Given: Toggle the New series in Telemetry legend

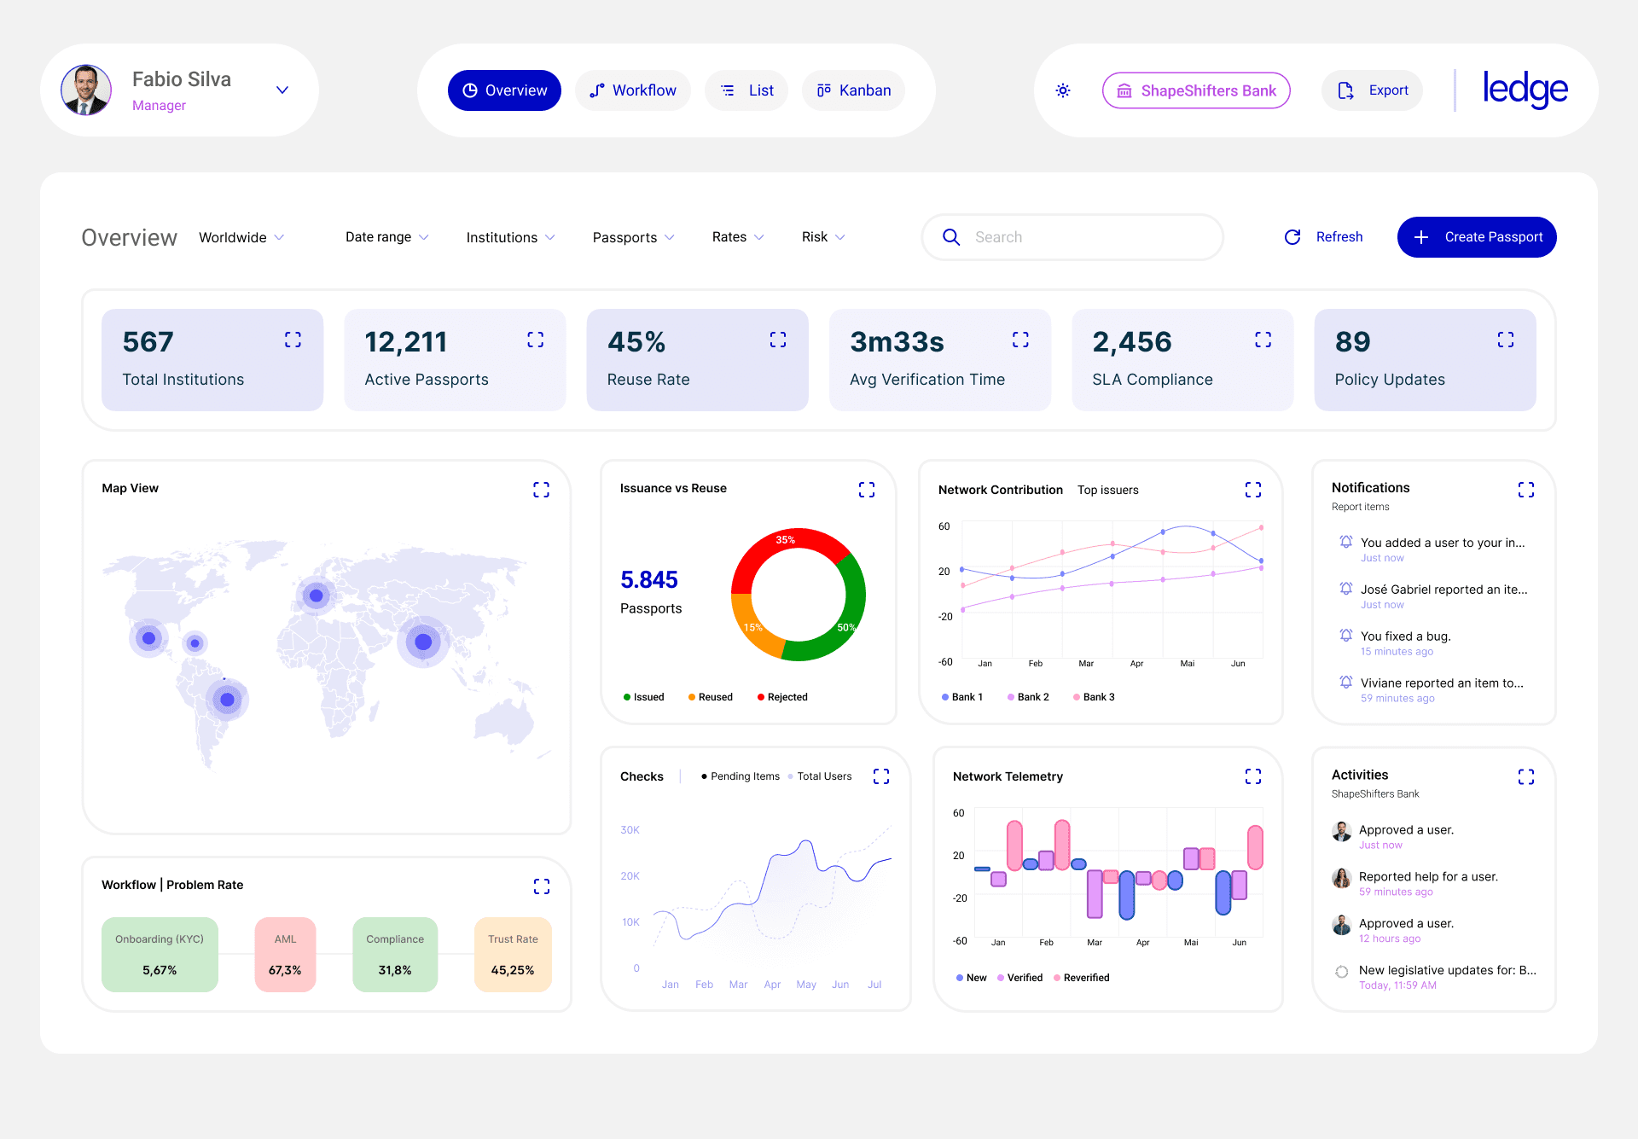Looking at the screenshot, I should tap(972, 978).
